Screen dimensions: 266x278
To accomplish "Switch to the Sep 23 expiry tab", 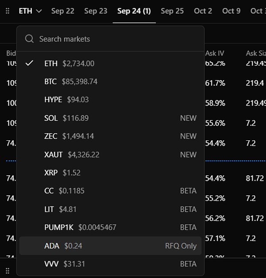I will tap(96, 11).
